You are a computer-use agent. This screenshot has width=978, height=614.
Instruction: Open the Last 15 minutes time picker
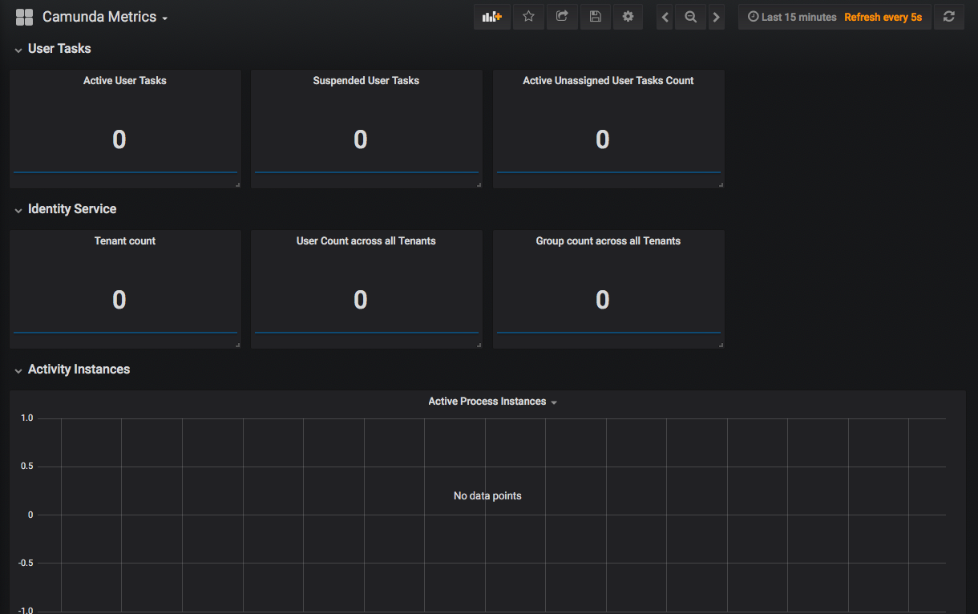[x=792, y=17]
